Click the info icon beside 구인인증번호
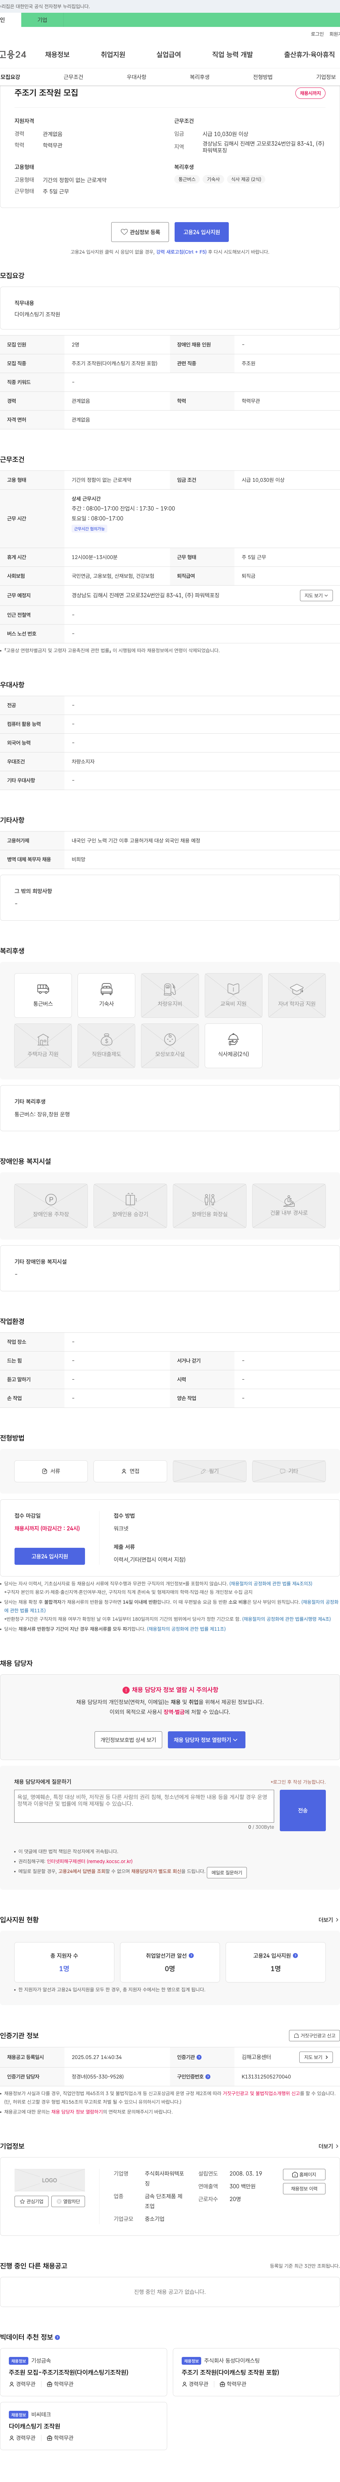The width and height of the screenshot is (340, 2482). (208, 2076)
